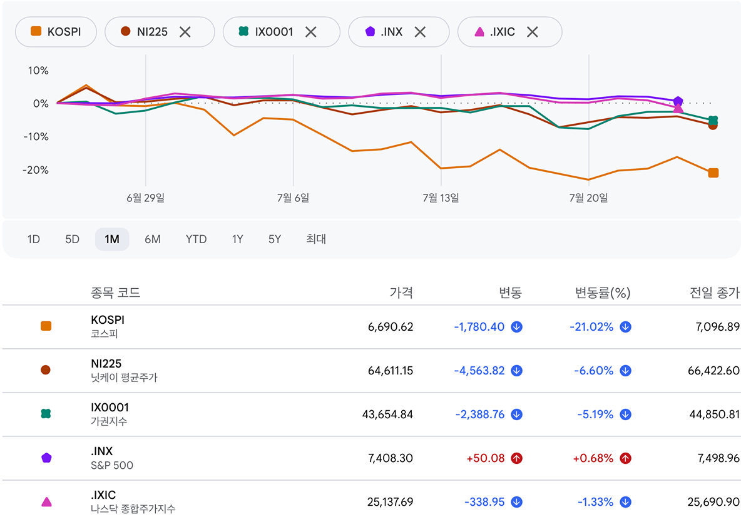
Task: Remove .IXIC from the comparison chart
Action: 532,32
